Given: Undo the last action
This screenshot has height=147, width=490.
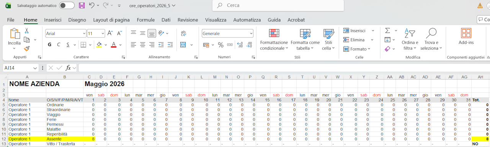Looking at the screenshot, I should coord(91,5).
